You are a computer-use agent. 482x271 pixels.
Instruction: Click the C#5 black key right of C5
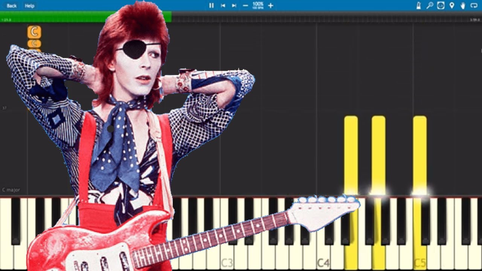[x=426, y=221]
